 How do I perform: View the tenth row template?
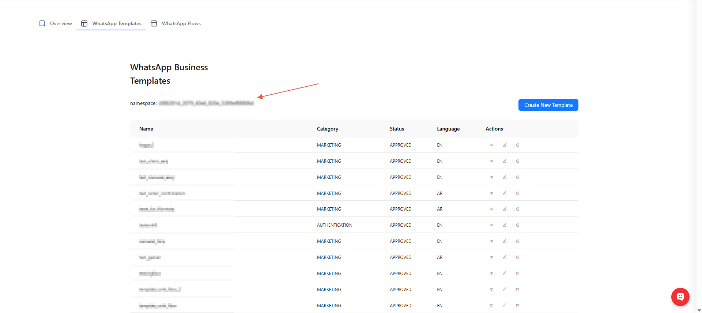click(491, 290)
